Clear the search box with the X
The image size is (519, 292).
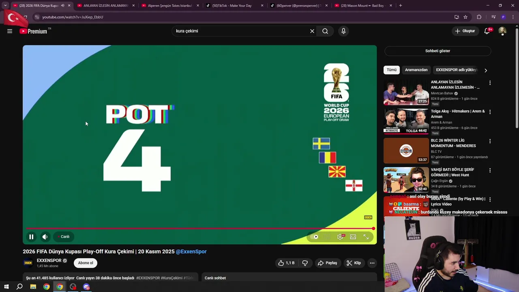(312, 31)
